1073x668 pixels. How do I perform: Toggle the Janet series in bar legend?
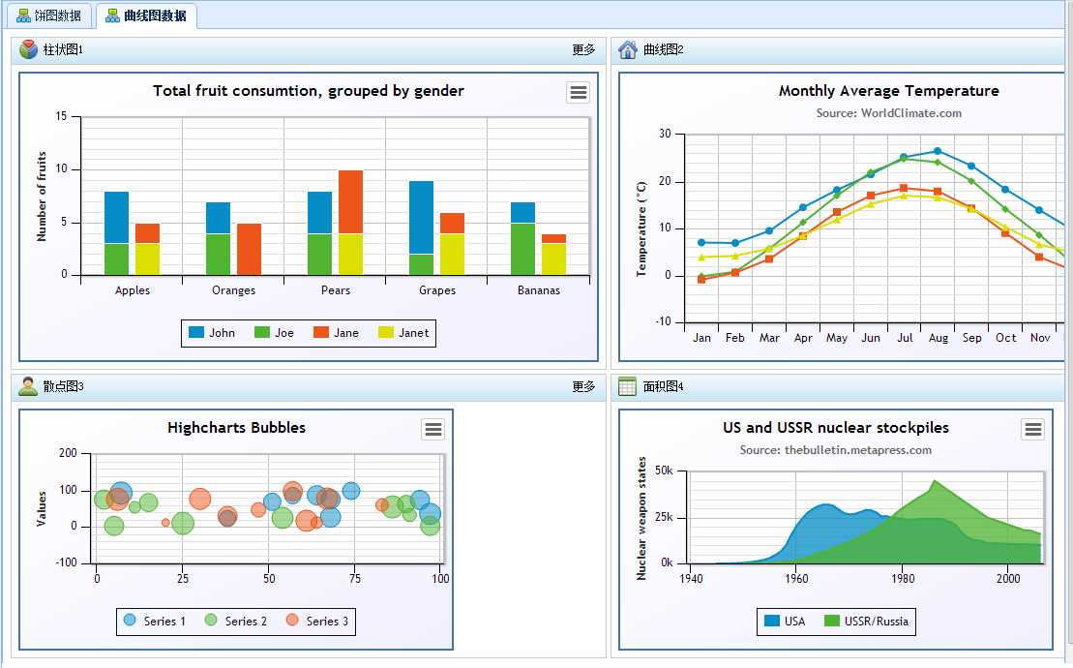[x=403, y=333]
